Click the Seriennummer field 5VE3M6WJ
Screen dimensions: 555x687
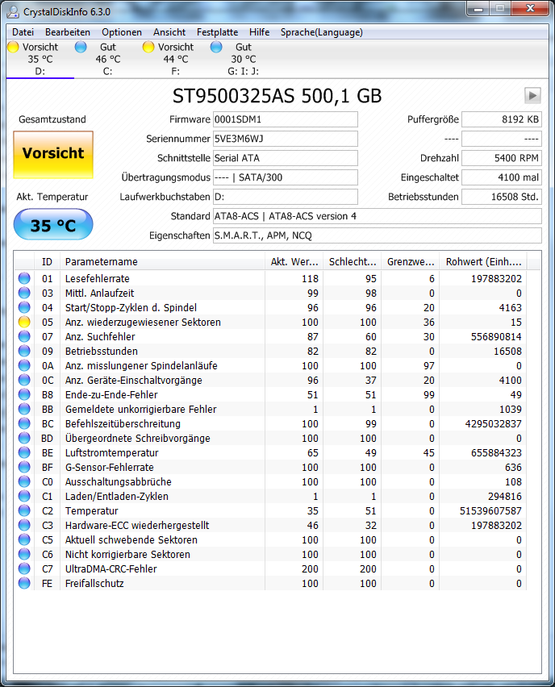click(286, 139)
